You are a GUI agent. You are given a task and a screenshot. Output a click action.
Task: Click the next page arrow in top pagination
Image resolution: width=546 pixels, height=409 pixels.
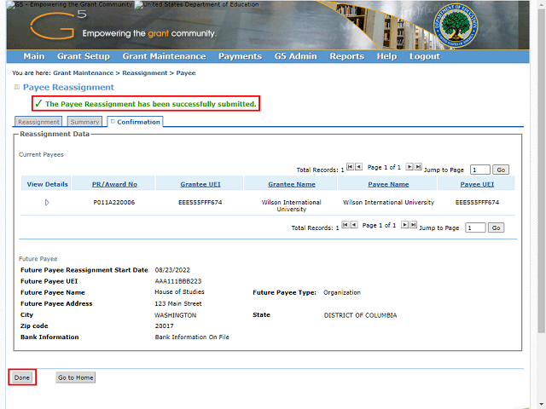409,167
